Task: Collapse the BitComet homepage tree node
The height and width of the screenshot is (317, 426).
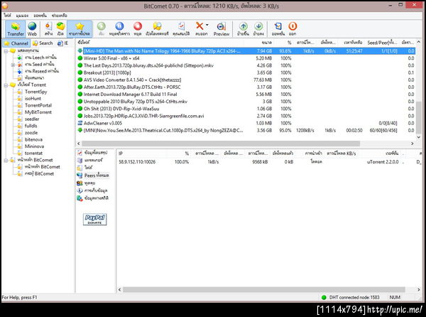Action: [6, 161]
